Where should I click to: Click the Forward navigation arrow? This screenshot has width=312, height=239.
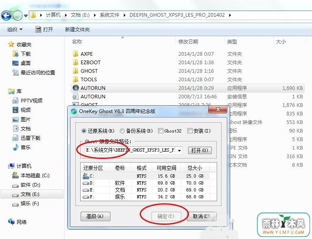point(18,15)
